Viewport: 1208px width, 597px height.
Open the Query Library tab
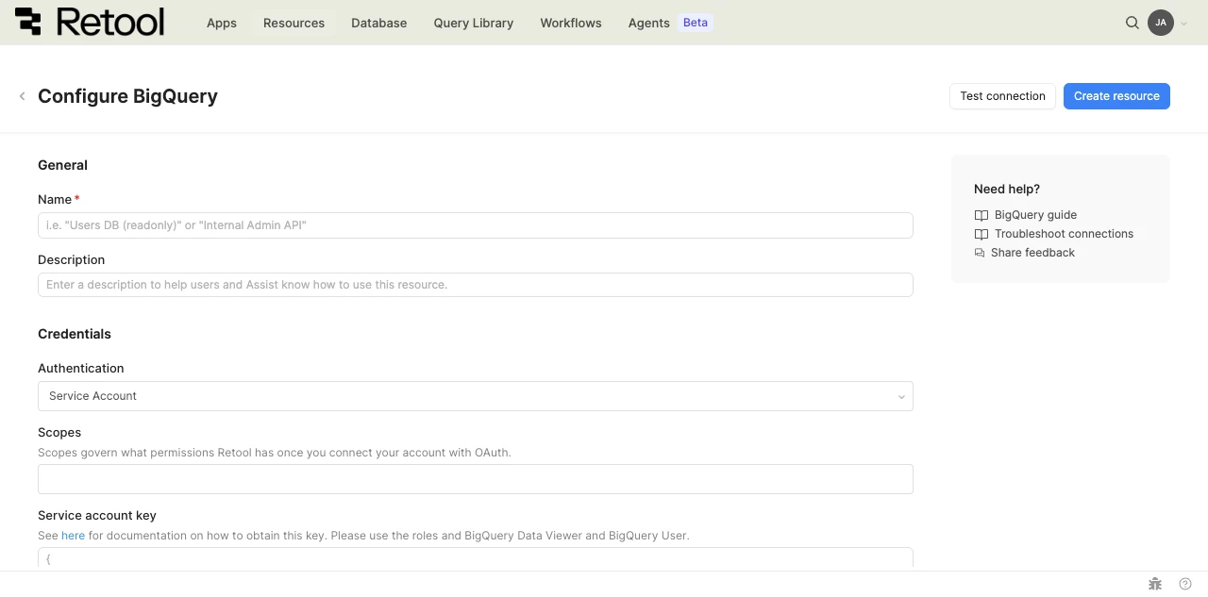point(474,23)
